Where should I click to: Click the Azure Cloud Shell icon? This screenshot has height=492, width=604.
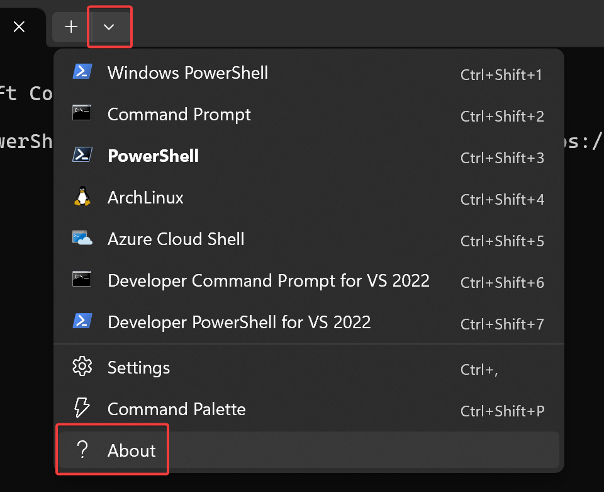click(82, 238)
